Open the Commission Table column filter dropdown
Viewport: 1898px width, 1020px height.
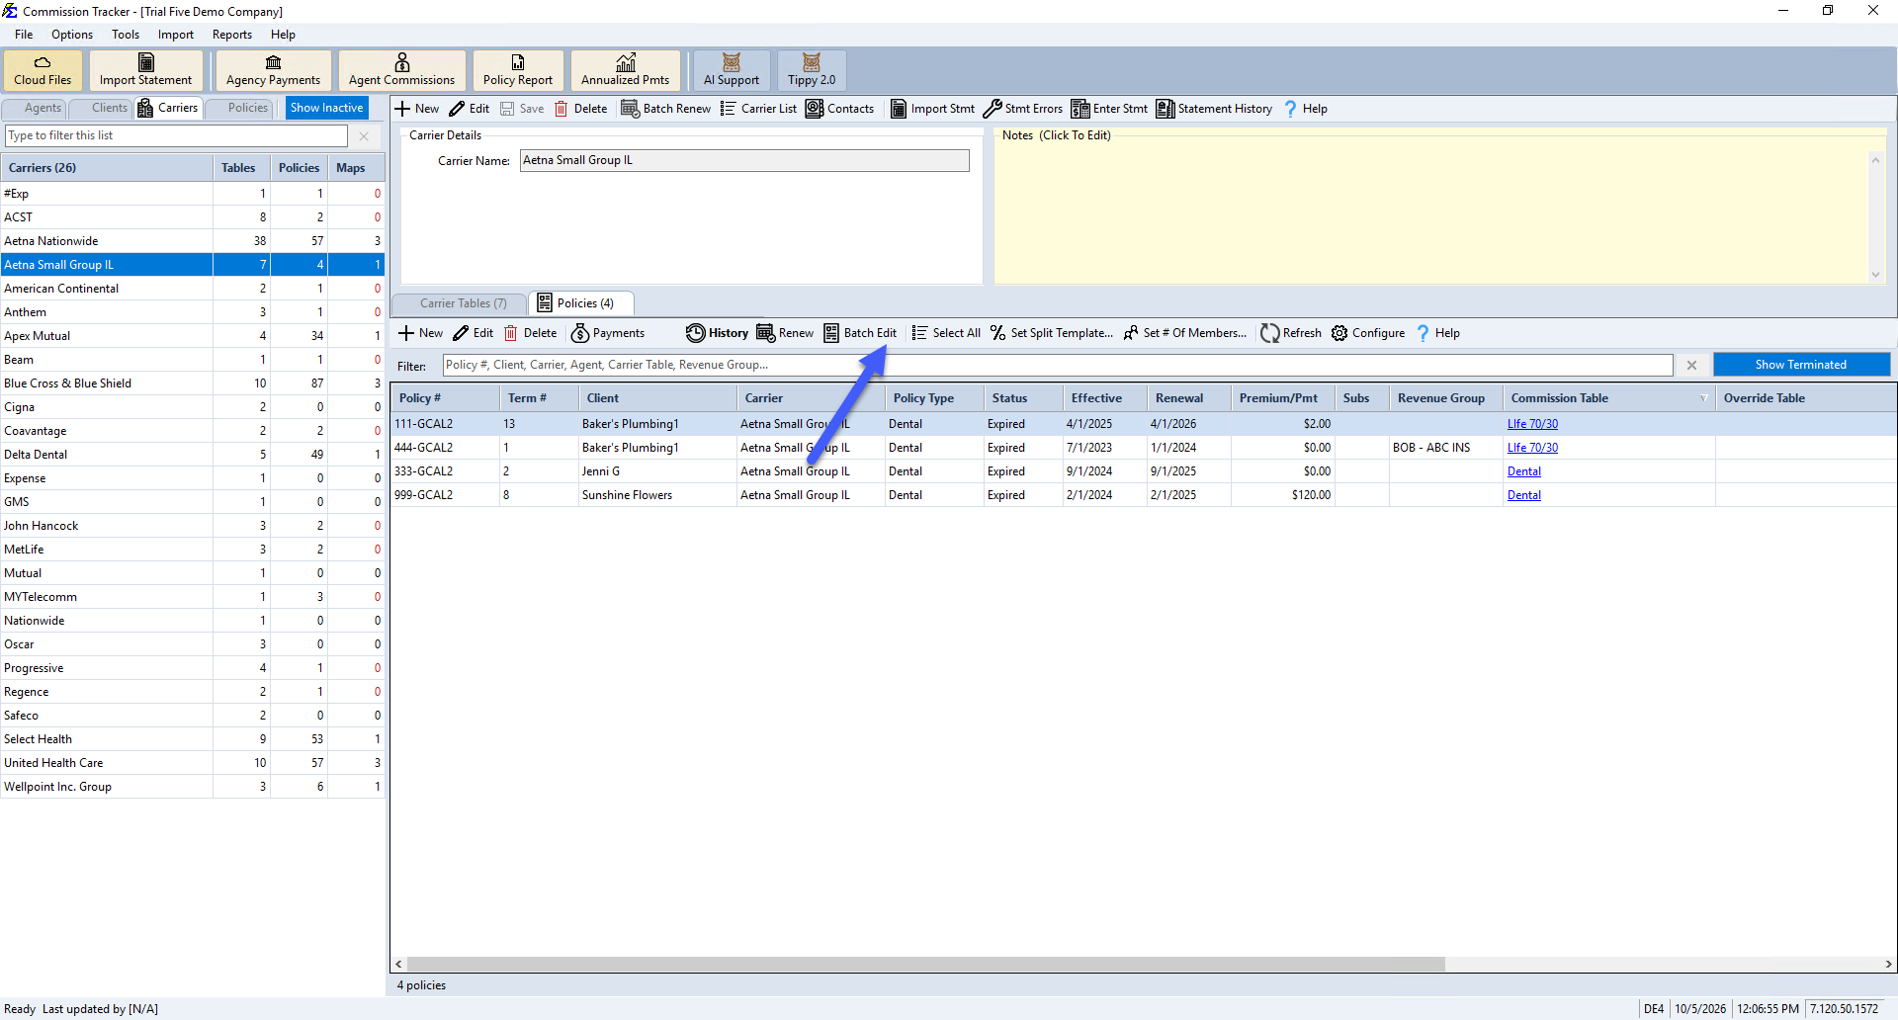[x=1703, y=398]
